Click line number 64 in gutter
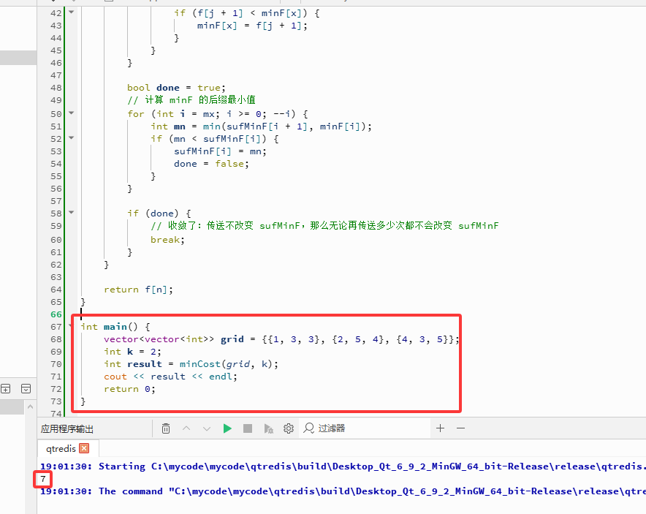 pyautogui.click(x=56, y=290)
